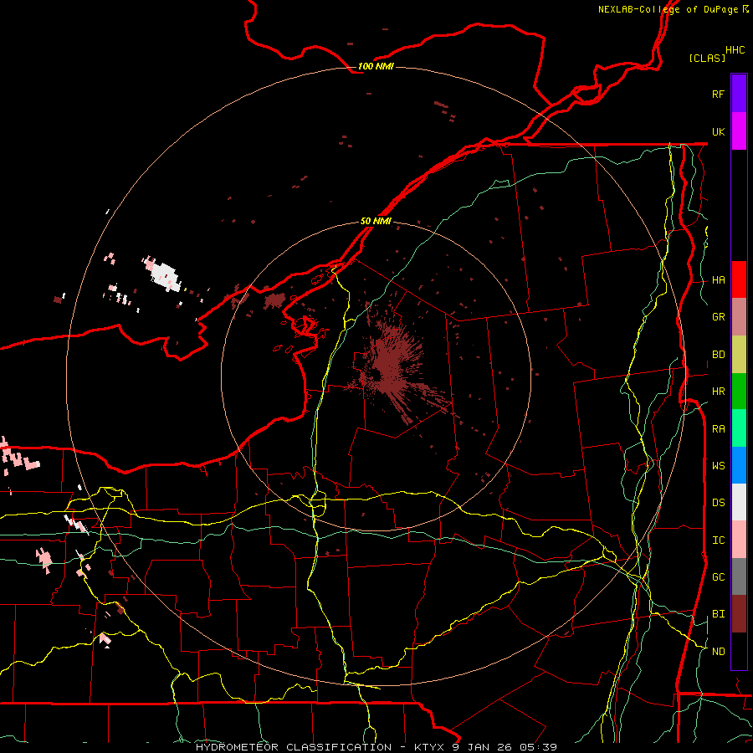Click the "RF" legend label

click(x=719, y=94)
